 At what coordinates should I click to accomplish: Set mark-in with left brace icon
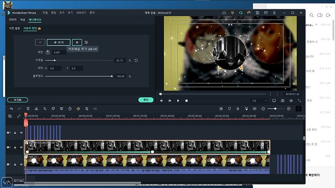click(270, 94)
